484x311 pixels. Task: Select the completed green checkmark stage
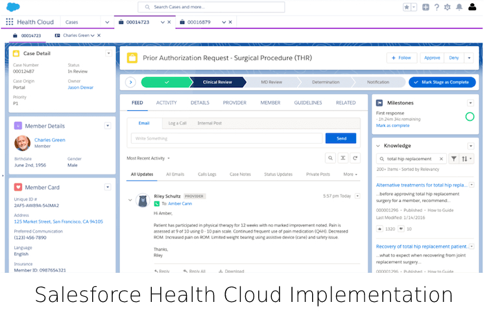coord(167,82)
